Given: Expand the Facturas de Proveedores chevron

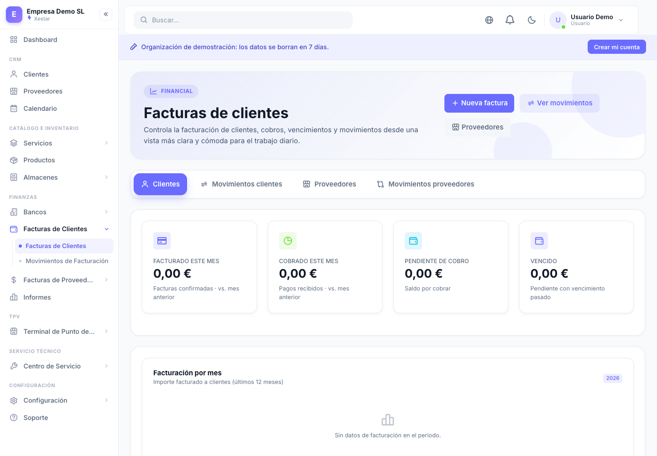Looking at the screenshot, I should [106, 280].
